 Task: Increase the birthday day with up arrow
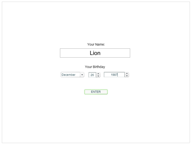point(98,73)
